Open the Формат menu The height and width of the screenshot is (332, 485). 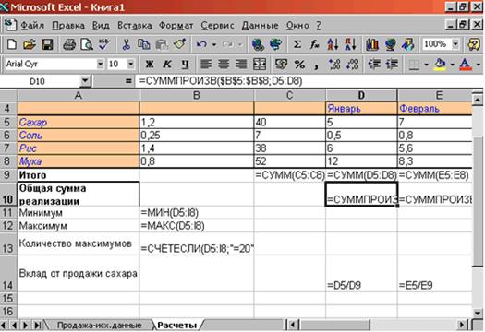(x=176, y=25)
